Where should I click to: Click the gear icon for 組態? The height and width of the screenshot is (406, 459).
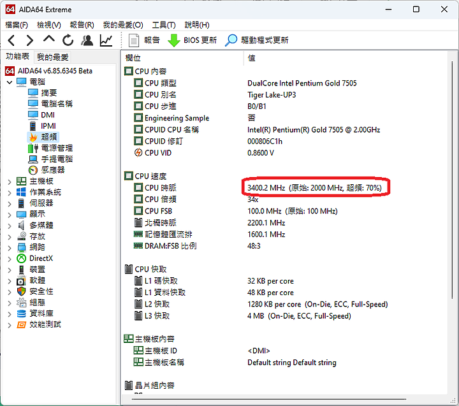[x=22, y=302]
